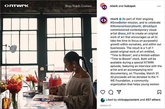Click the verified badge next to ntwrk
Viewport: 165px width, 109px height.
120,19
